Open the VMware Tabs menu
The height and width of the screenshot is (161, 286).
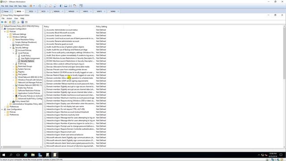coord(20,6)
